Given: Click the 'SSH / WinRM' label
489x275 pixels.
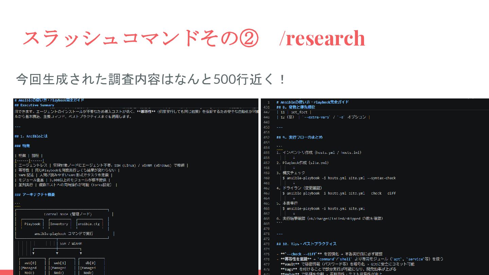Looking at the screenshot, I should tap(71, 244).
